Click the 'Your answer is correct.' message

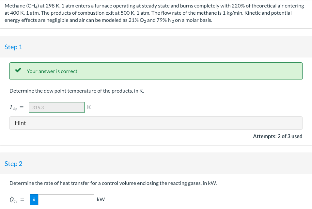pyautogui.click(x=53, y=71)
